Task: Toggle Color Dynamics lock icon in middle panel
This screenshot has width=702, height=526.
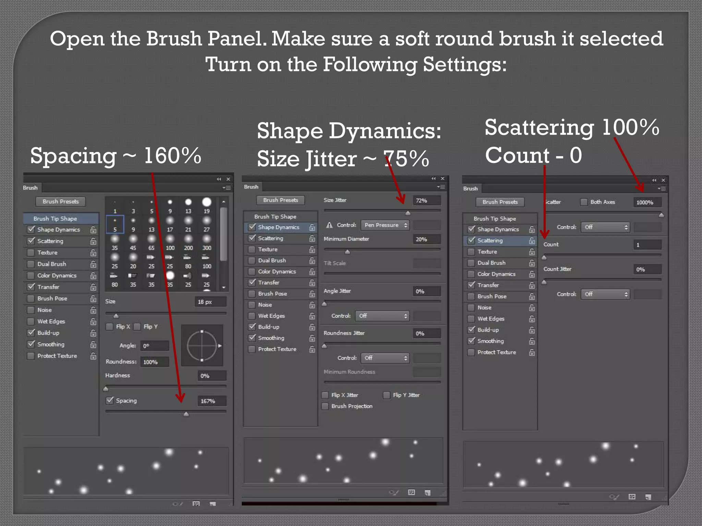Action: (312, 272)
